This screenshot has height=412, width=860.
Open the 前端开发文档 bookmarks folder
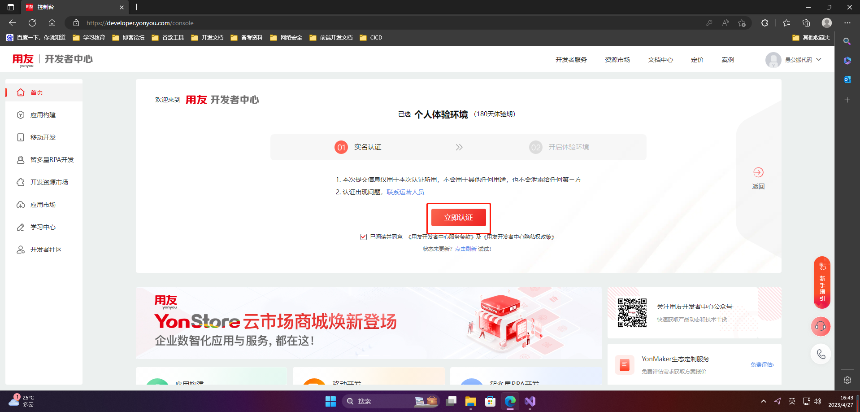click(x=331, y=38)
